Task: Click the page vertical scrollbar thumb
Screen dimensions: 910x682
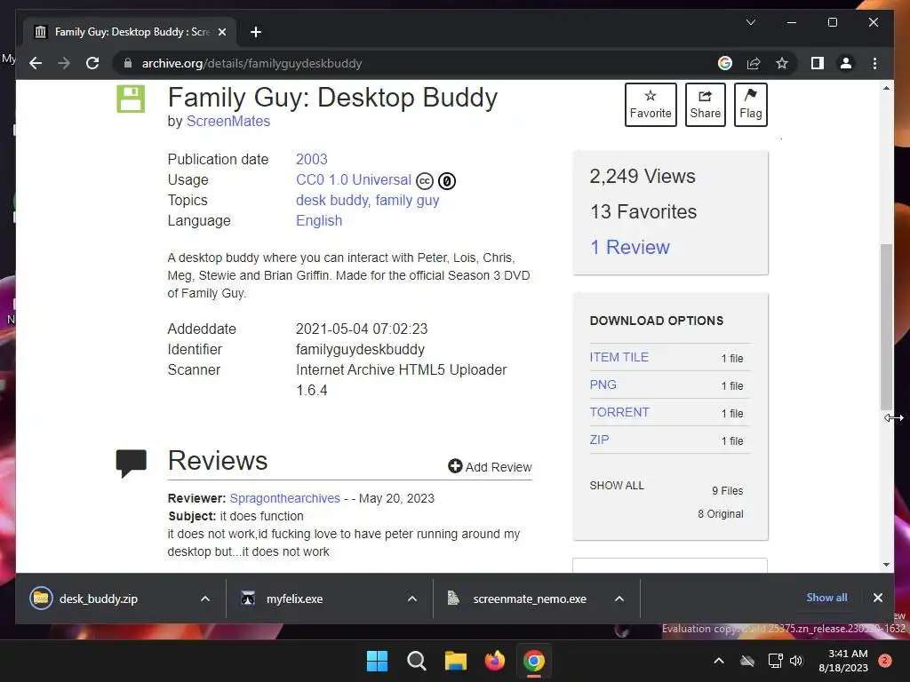Action: [x=886, y=327]
